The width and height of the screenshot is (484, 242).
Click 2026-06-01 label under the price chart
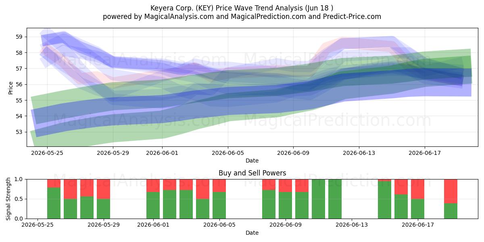click(162, 153)
